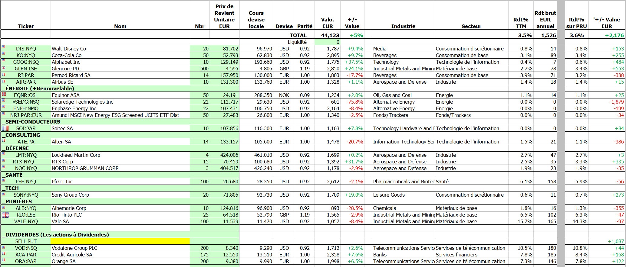Click the Soitec SA name cell

120,128
